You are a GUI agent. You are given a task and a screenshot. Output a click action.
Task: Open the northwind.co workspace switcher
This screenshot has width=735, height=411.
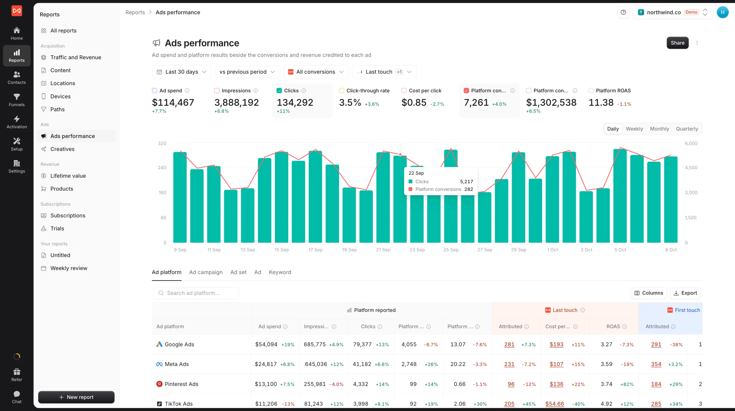pyautogui.click(x=673, y=12)
